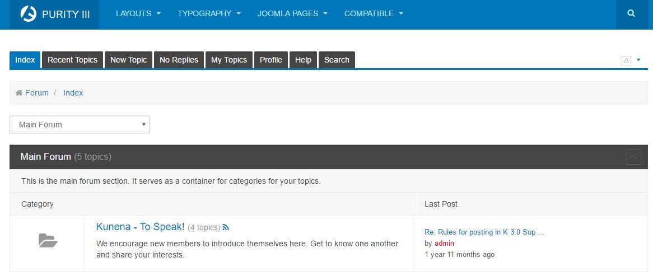Open the Search tab

[x=337, y=60]
